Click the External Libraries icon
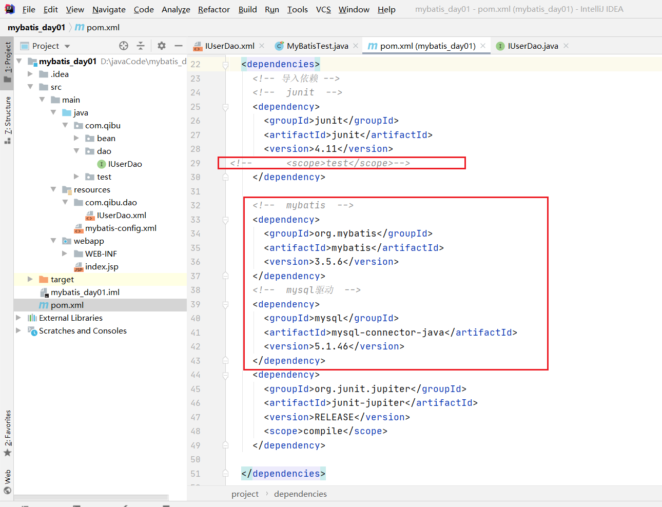662x507 pixels. click(x=32, y=318)
